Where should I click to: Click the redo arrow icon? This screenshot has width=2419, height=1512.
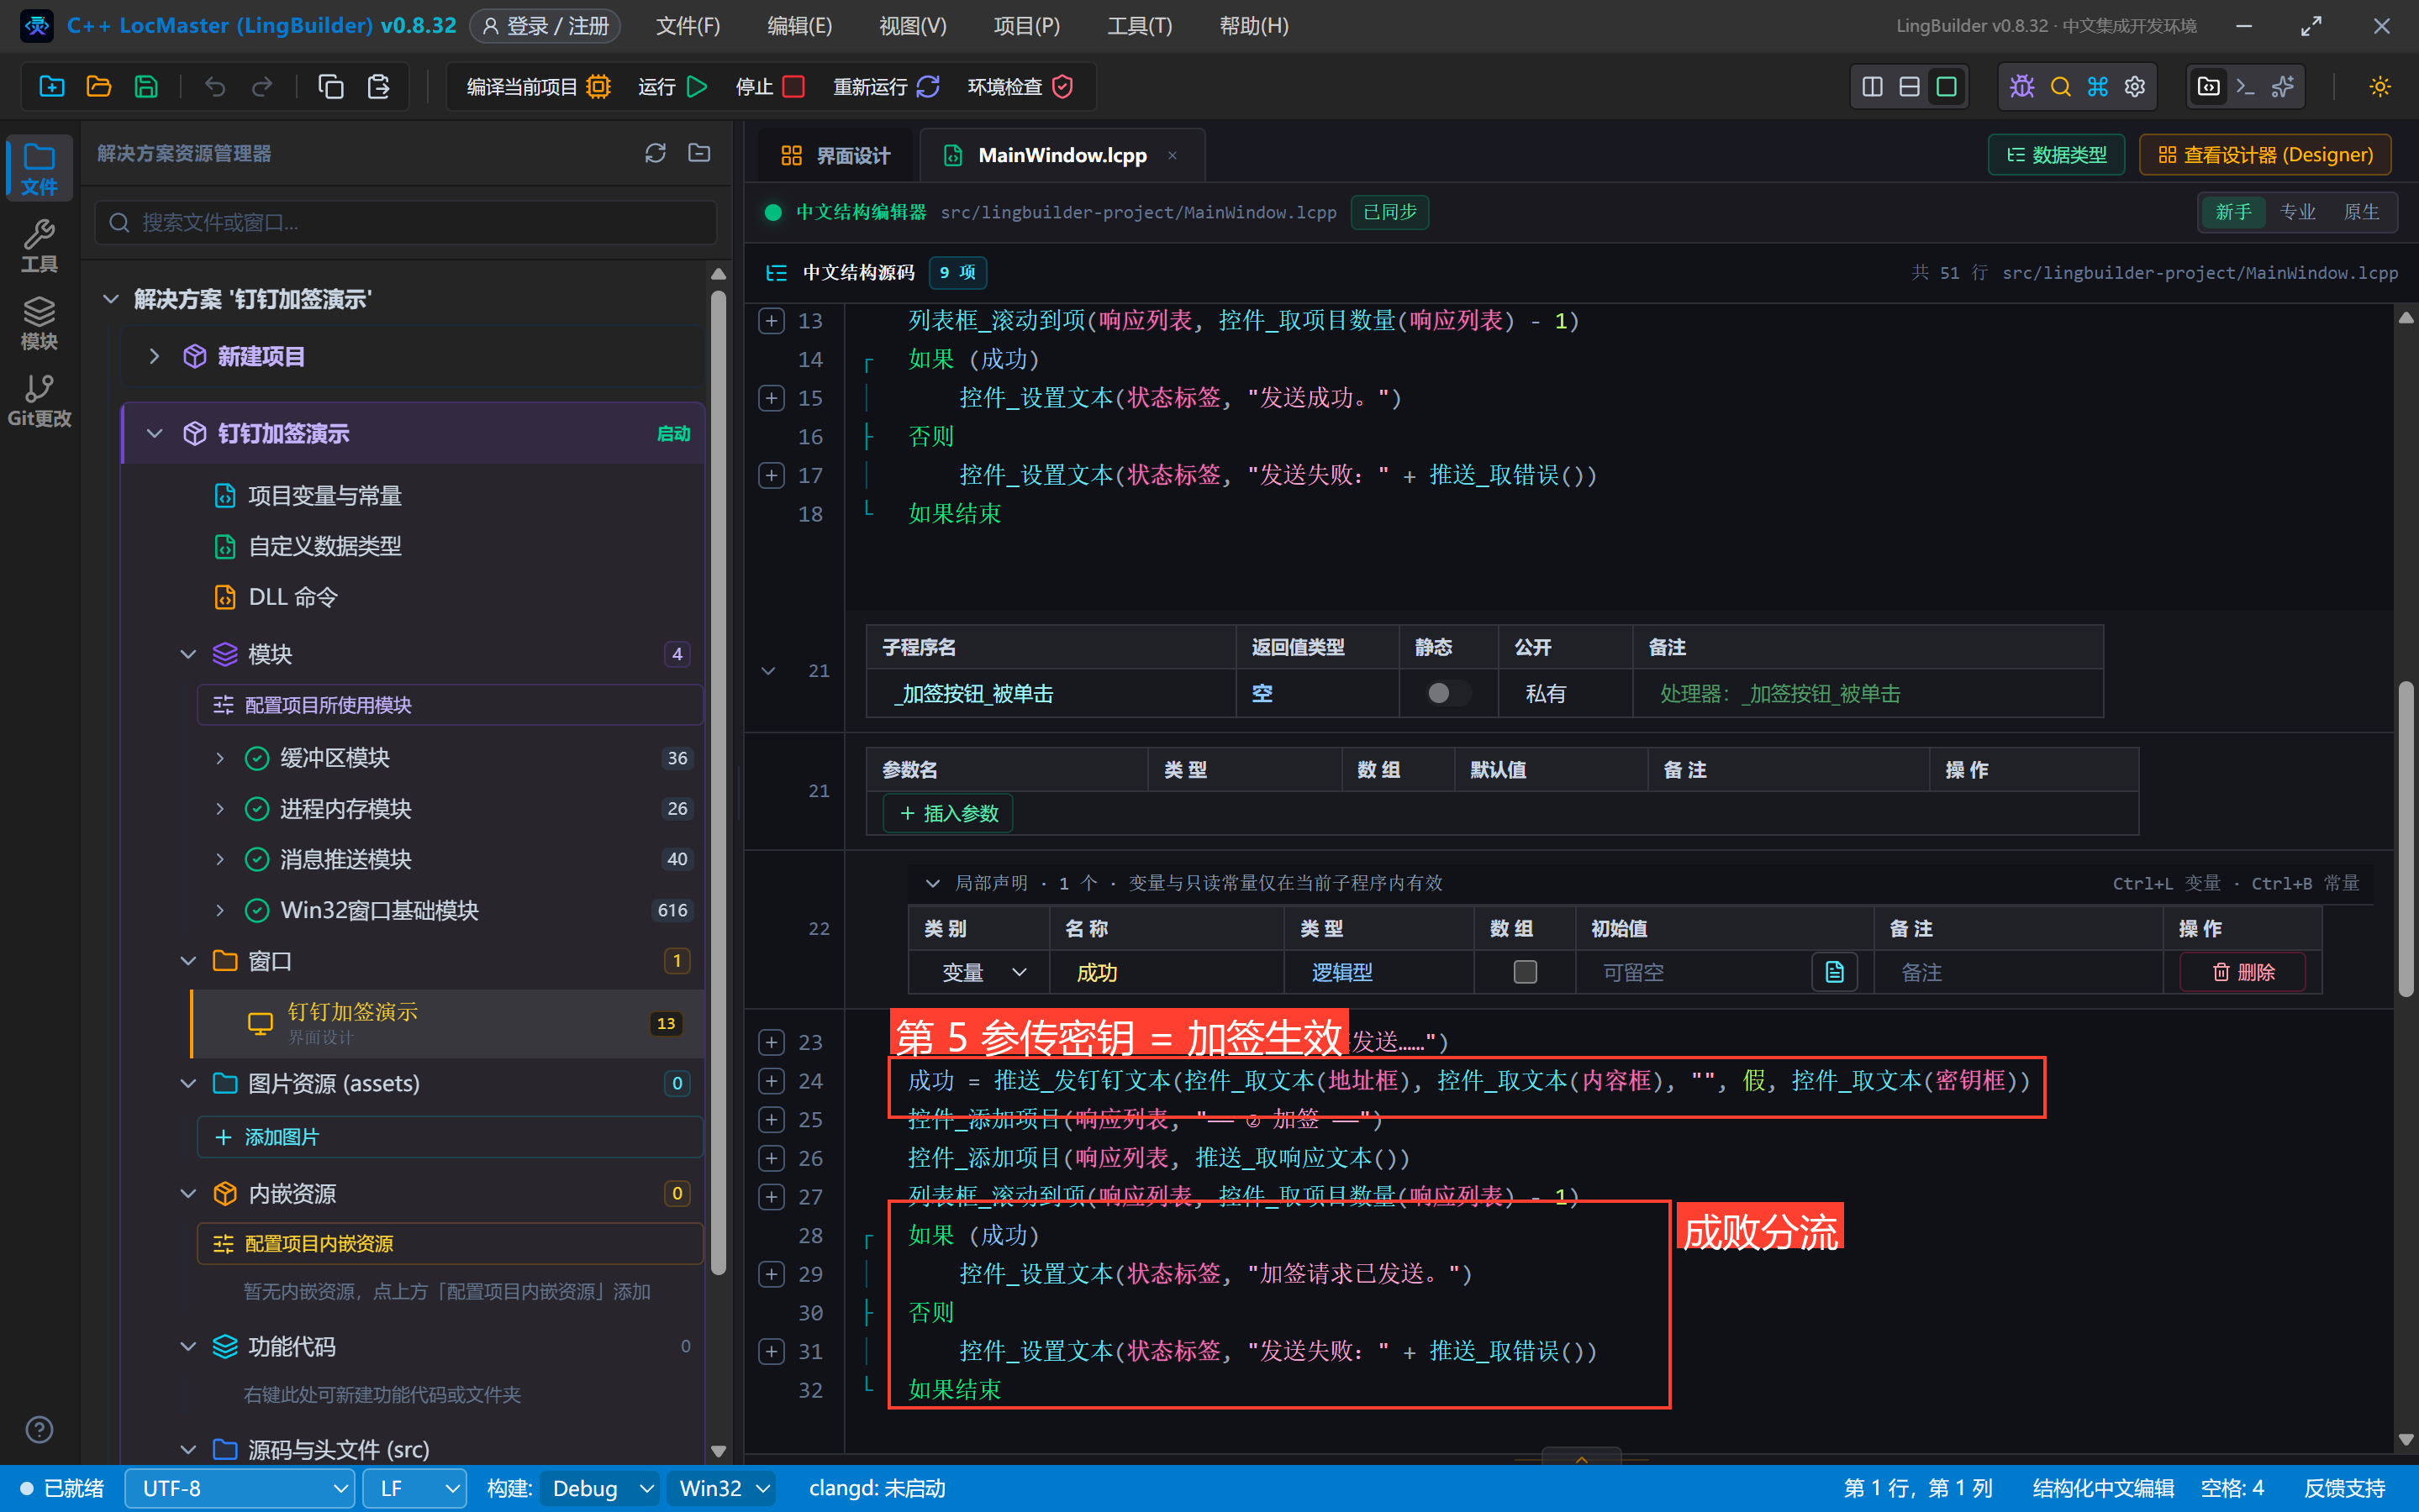pos(262,87)
